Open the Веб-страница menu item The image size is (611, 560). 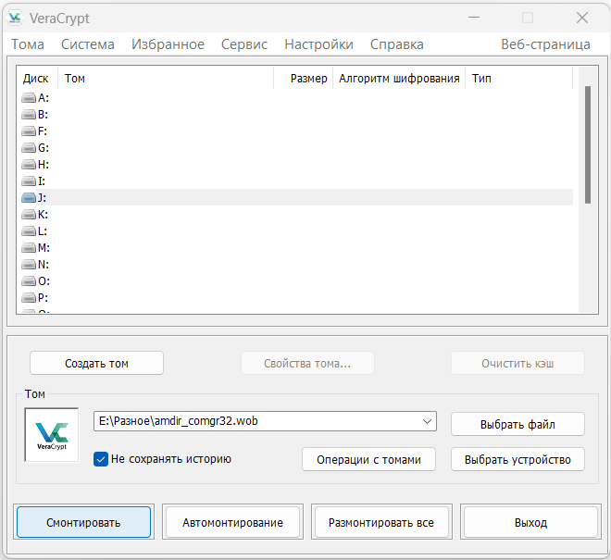[545, 44]
